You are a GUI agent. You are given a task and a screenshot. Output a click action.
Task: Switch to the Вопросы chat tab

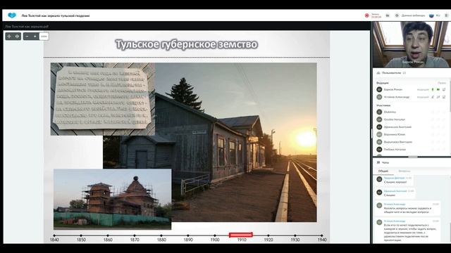point(404,171)
